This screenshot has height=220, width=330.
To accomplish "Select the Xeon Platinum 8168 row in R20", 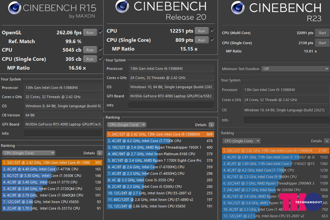I will coord(161,154).
